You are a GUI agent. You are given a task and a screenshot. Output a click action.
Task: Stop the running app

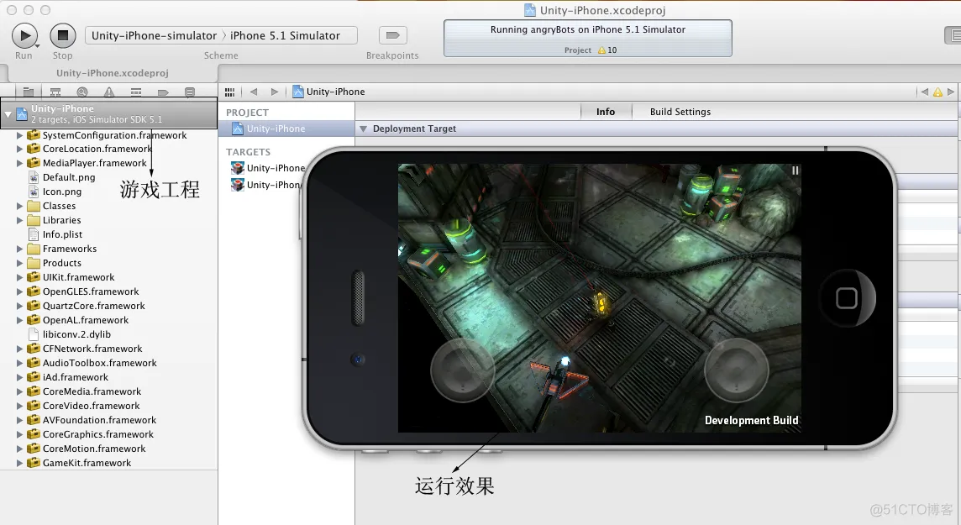[62, 35]
